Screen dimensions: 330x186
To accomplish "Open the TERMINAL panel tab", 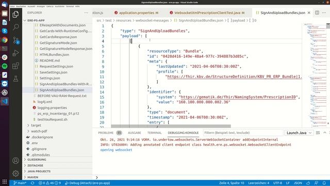I will tap(154, 133).
